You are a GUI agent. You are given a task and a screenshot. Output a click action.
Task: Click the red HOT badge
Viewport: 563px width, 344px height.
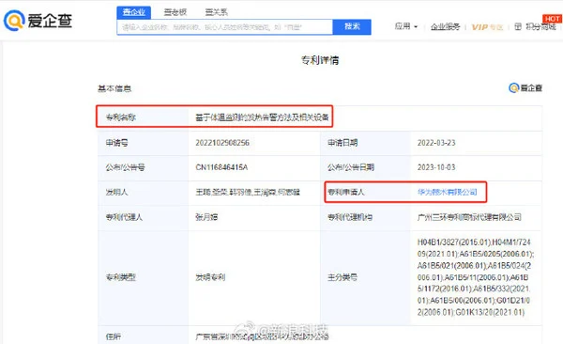(x=552, y=19)
